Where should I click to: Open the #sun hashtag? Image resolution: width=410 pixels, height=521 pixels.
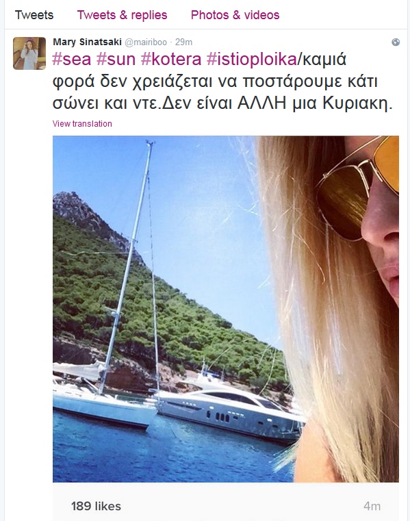pyautogui.click(x=116, y=60)
